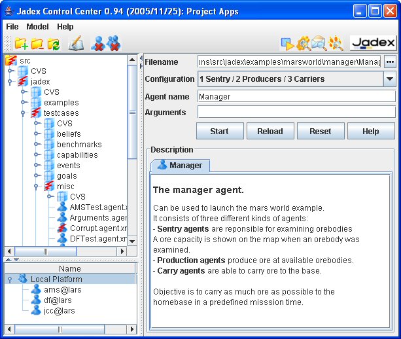Screen dimensions: 401x339
Task: Select the df@lars agent
Action: pyautogui.click(x=51, y=300)
